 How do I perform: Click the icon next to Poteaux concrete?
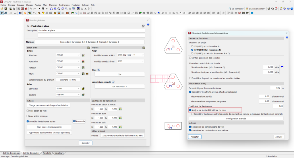83,68
